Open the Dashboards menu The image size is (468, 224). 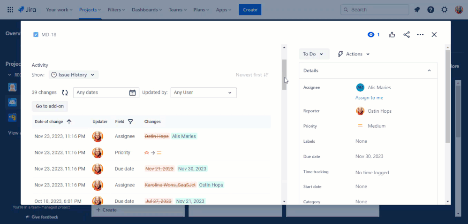[x=147, y=9]
